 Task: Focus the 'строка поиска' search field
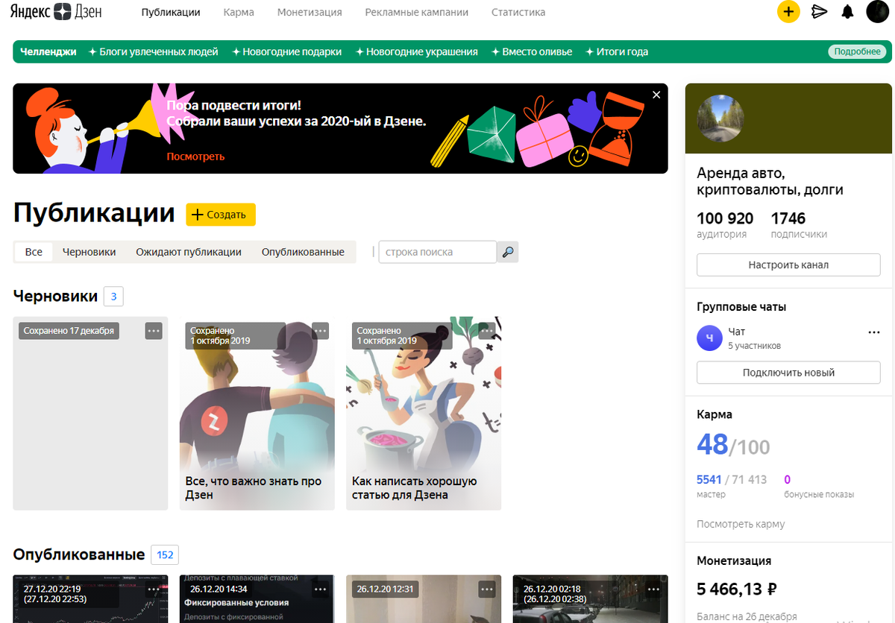(438, 252)
